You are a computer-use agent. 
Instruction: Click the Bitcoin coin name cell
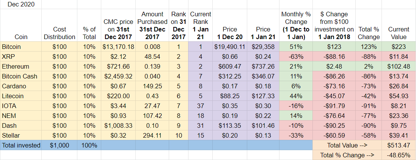point(21,47)
